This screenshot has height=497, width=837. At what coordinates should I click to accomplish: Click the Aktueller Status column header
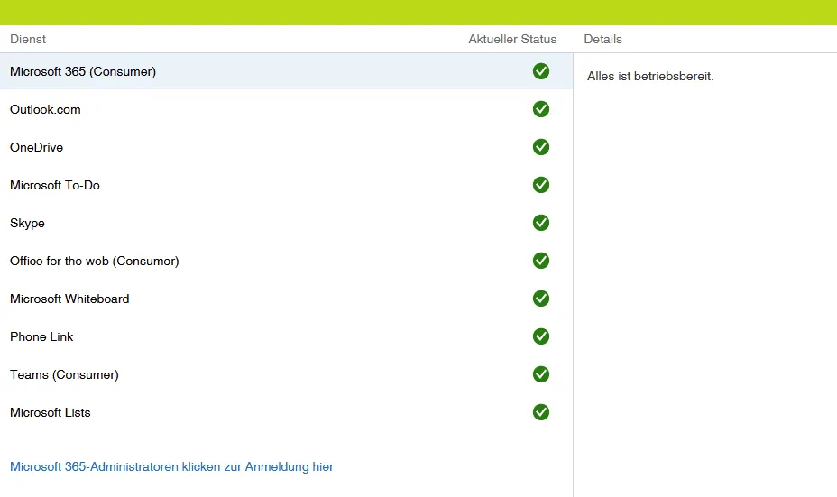tap(512, 39)
